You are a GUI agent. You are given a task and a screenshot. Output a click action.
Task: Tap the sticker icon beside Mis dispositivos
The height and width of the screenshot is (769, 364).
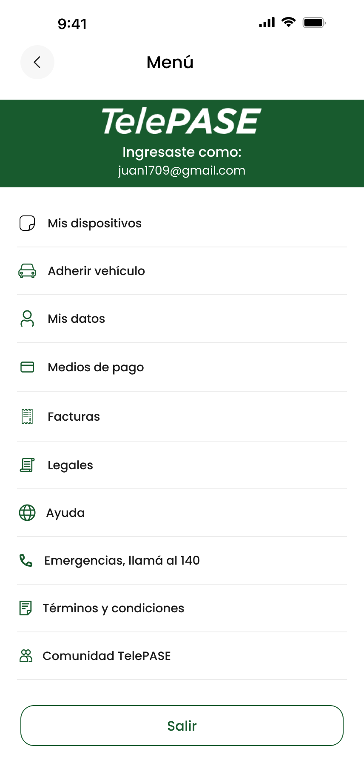click(27, 223)
